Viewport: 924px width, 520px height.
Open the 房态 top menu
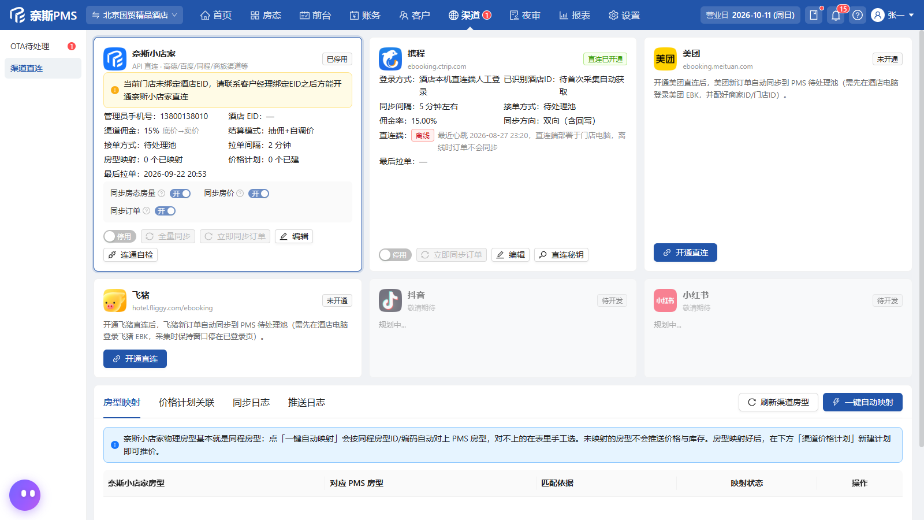[266, 15]
